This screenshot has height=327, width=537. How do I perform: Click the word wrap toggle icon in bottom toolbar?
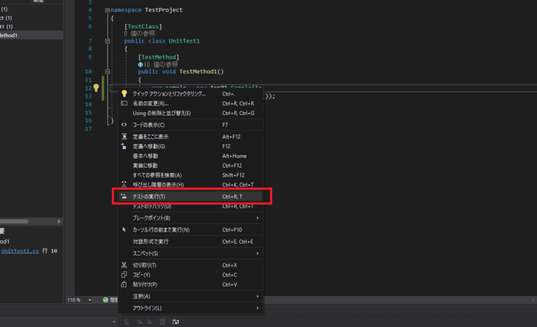coord(176,322)
